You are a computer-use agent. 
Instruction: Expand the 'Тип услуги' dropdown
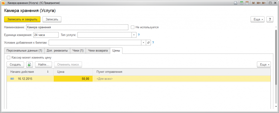pos(134,35)
